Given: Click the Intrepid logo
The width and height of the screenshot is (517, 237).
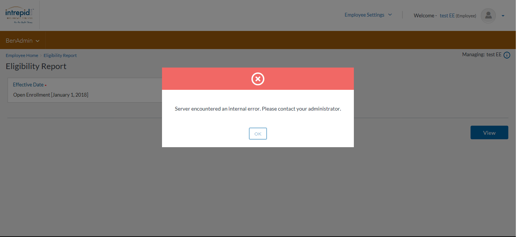Looking at the screenshot, I should tap(19, 15).
